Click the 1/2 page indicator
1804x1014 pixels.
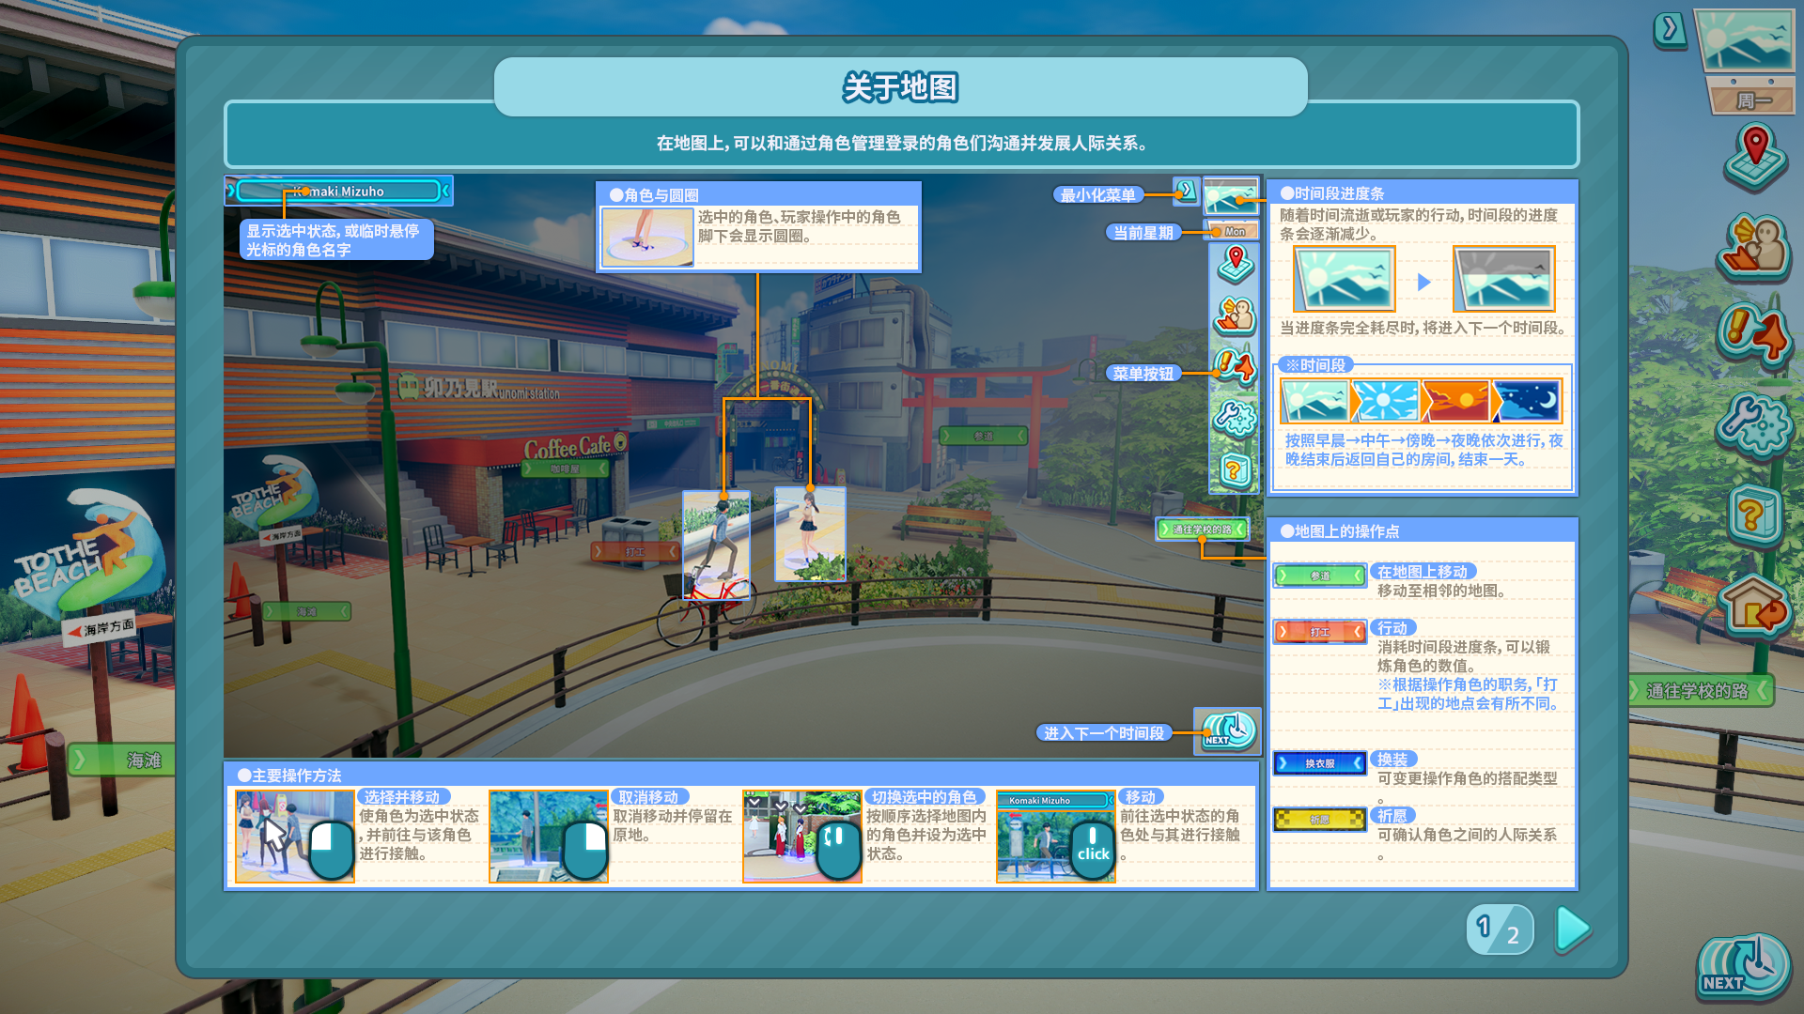coord(1500,929)
